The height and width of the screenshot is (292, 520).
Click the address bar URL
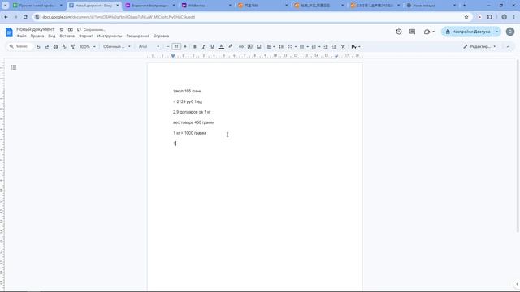point(119,17)
